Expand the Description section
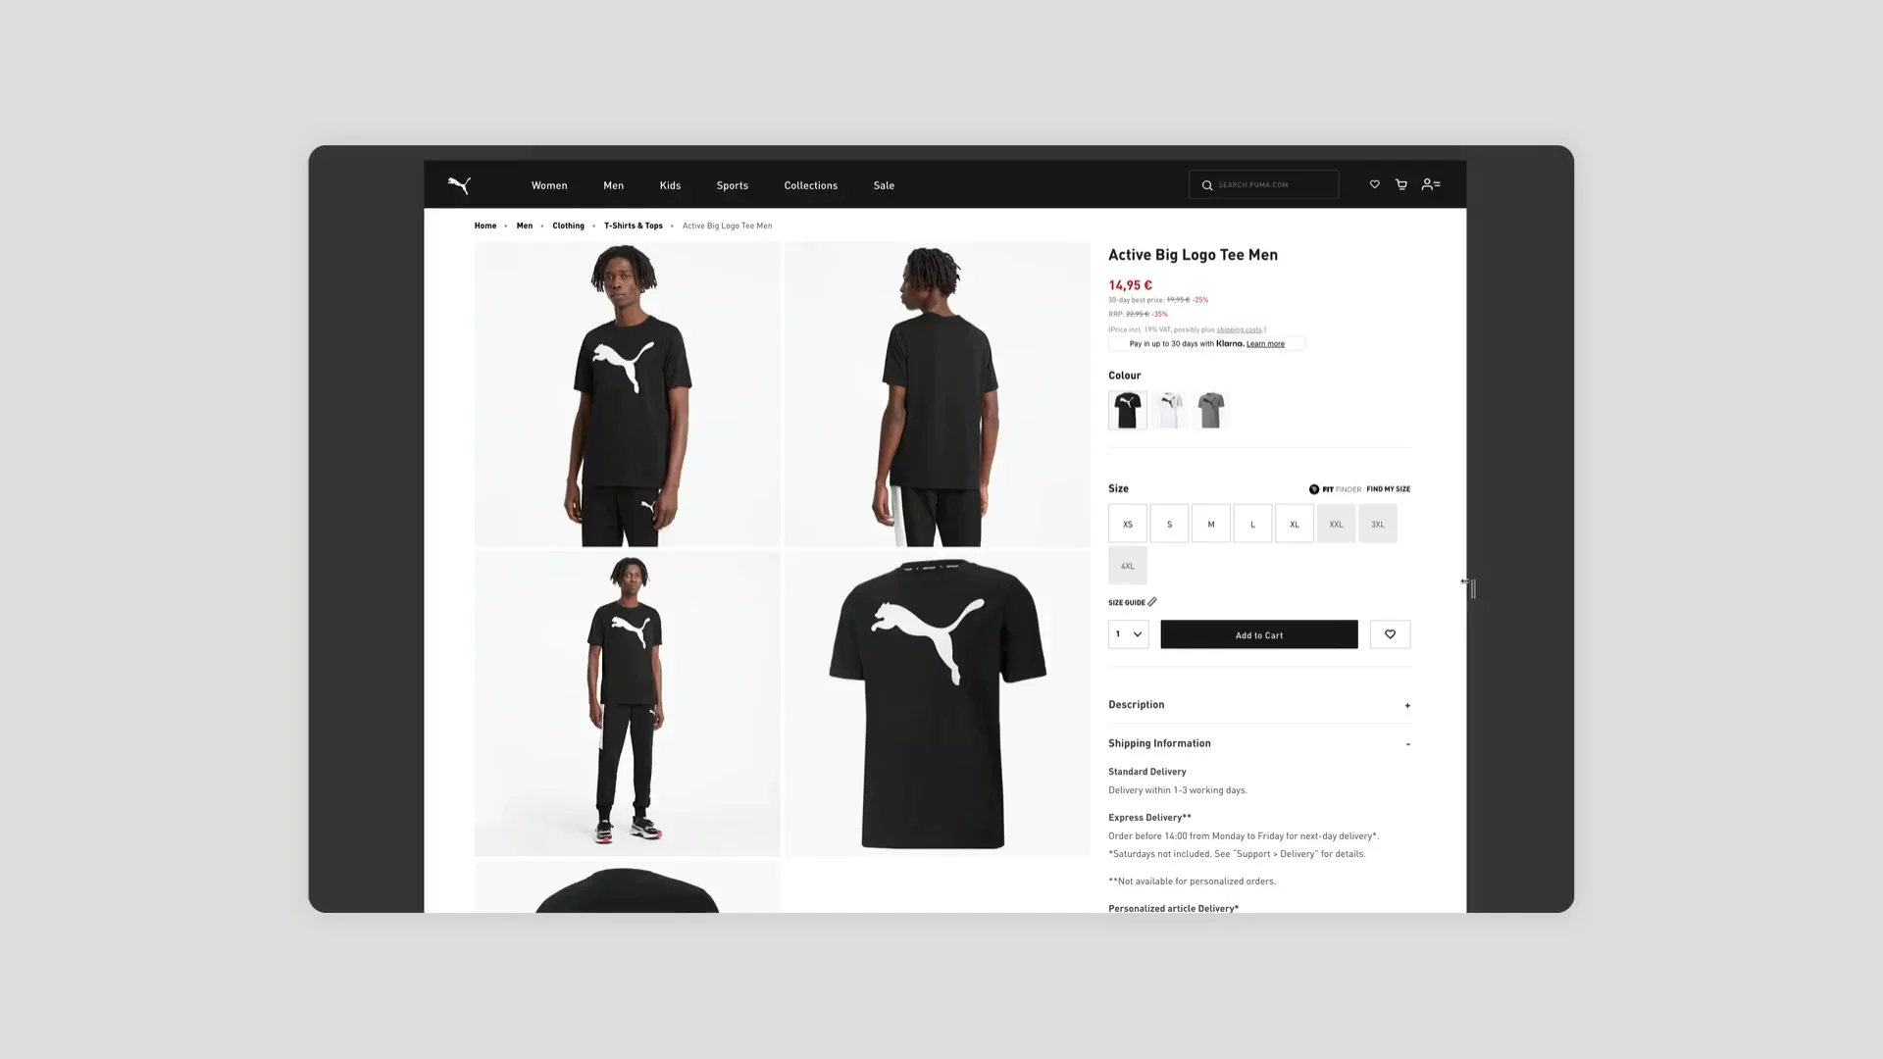Image resolution: width=1883 pixels, height=1059 pixels. [x=1407, y=705]
